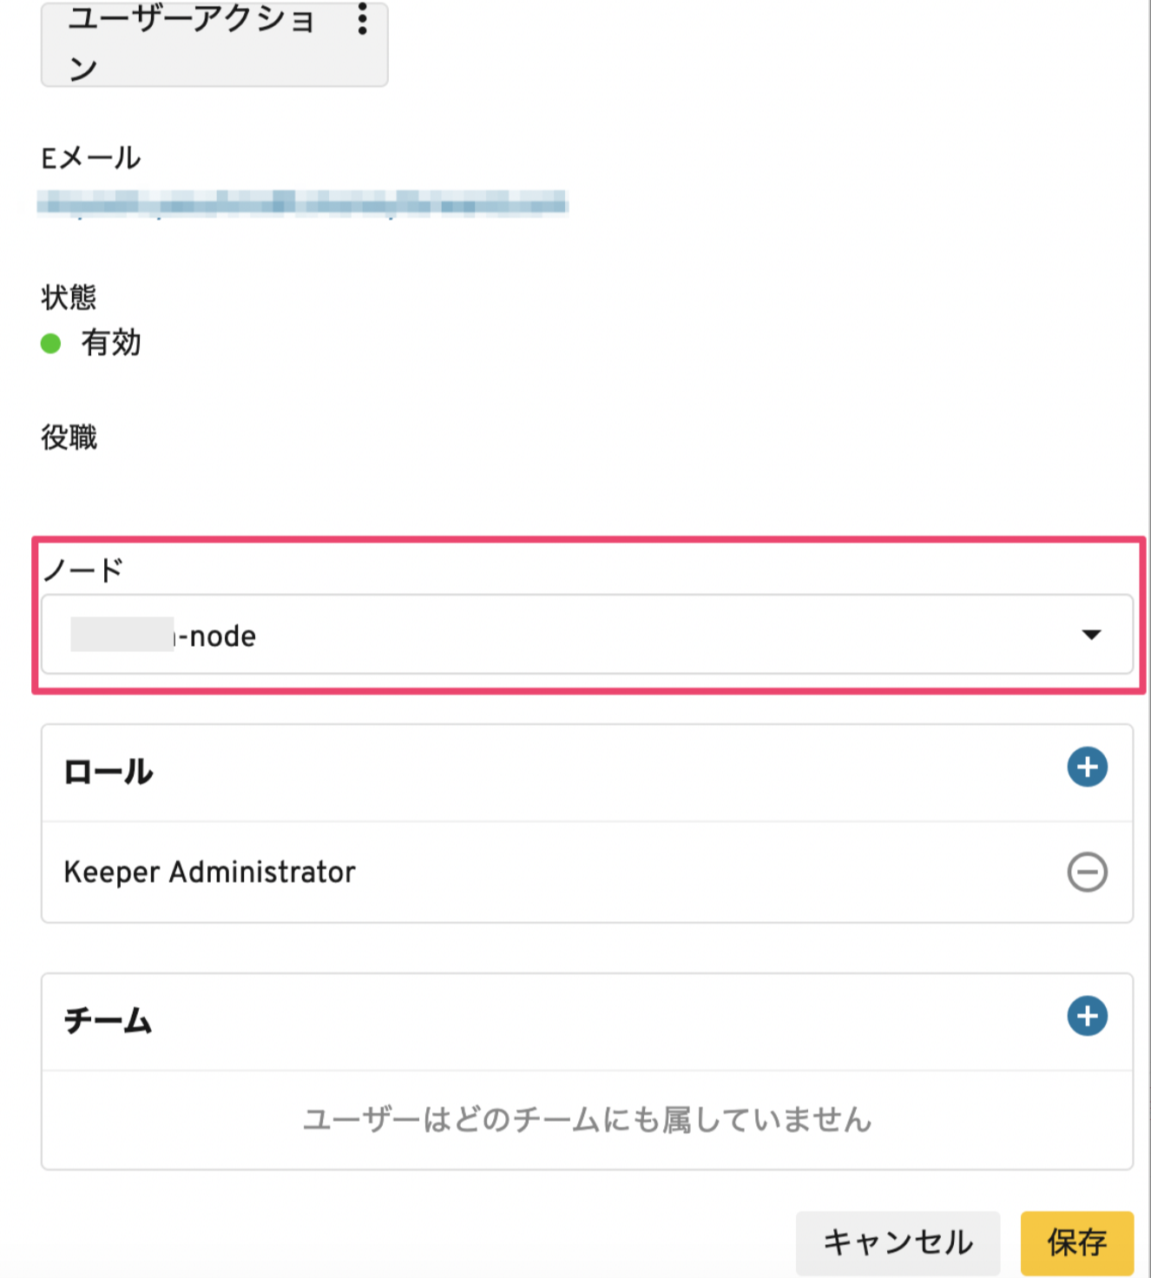
Task: Add a team with the チーム plus icon
Action: tap(1087, 1017)
